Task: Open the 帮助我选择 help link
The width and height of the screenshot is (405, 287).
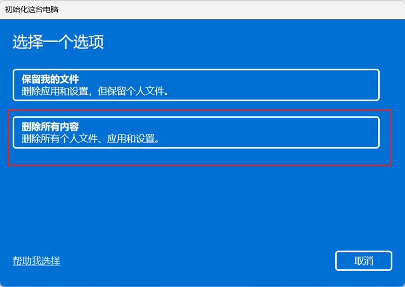Action: (x=37, y=261)
